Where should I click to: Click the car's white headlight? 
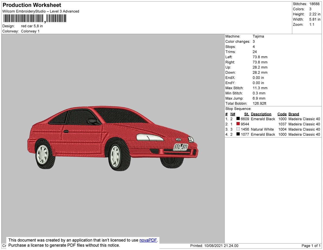click(149, 137)
